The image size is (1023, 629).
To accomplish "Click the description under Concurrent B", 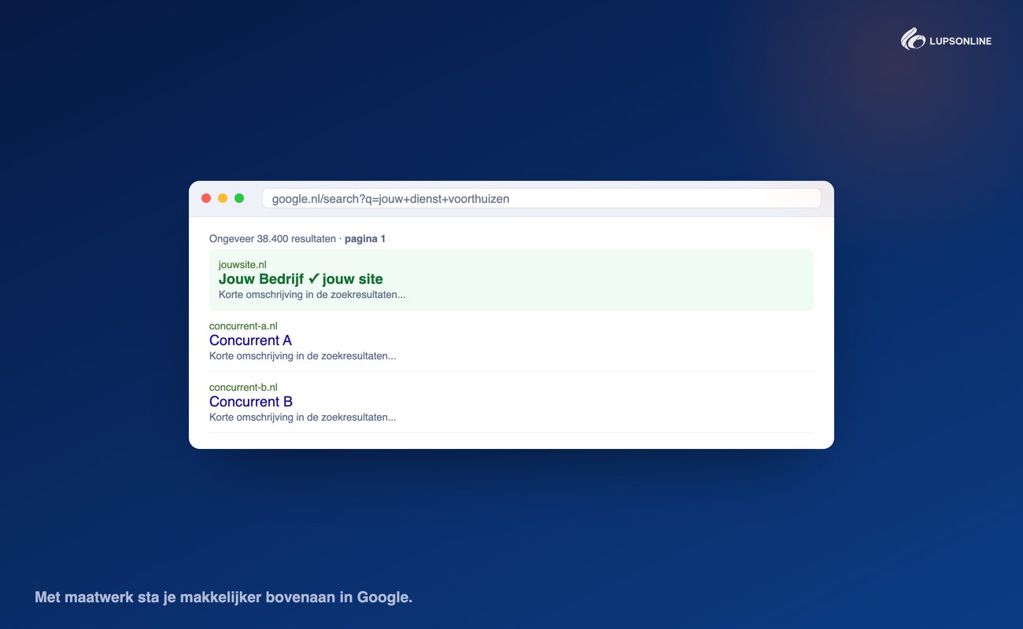I will click(x=302, y=417).
